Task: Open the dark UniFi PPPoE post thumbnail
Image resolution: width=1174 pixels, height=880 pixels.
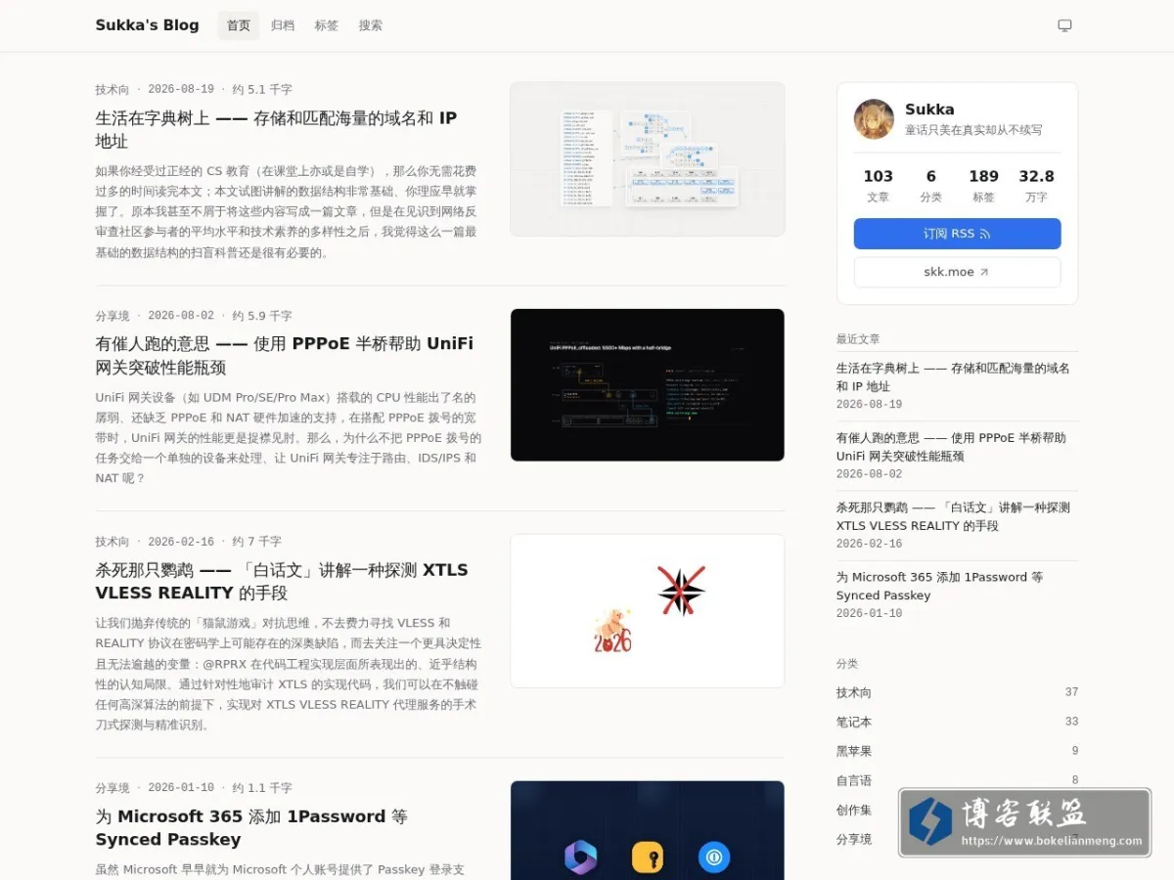Action: click(x=647, y=384)
